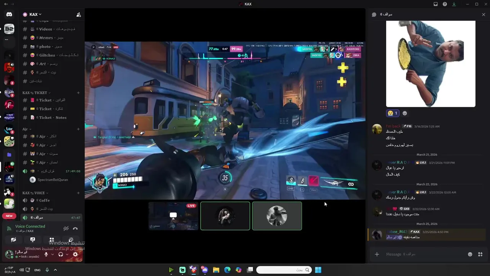Image resolution: width=490 pixels, height=276 pixels.
Task: Show hidden system tray icons arrow
Action: (55, 270)
